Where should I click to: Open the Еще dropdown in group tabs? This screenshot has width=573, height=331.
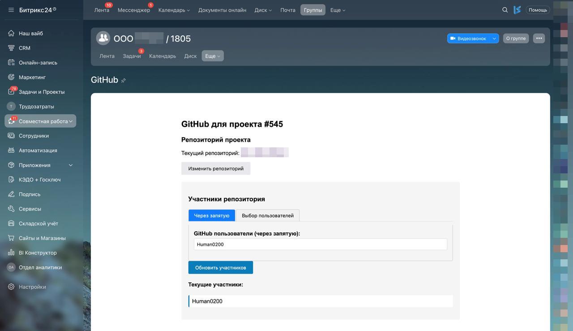[213, 56]
